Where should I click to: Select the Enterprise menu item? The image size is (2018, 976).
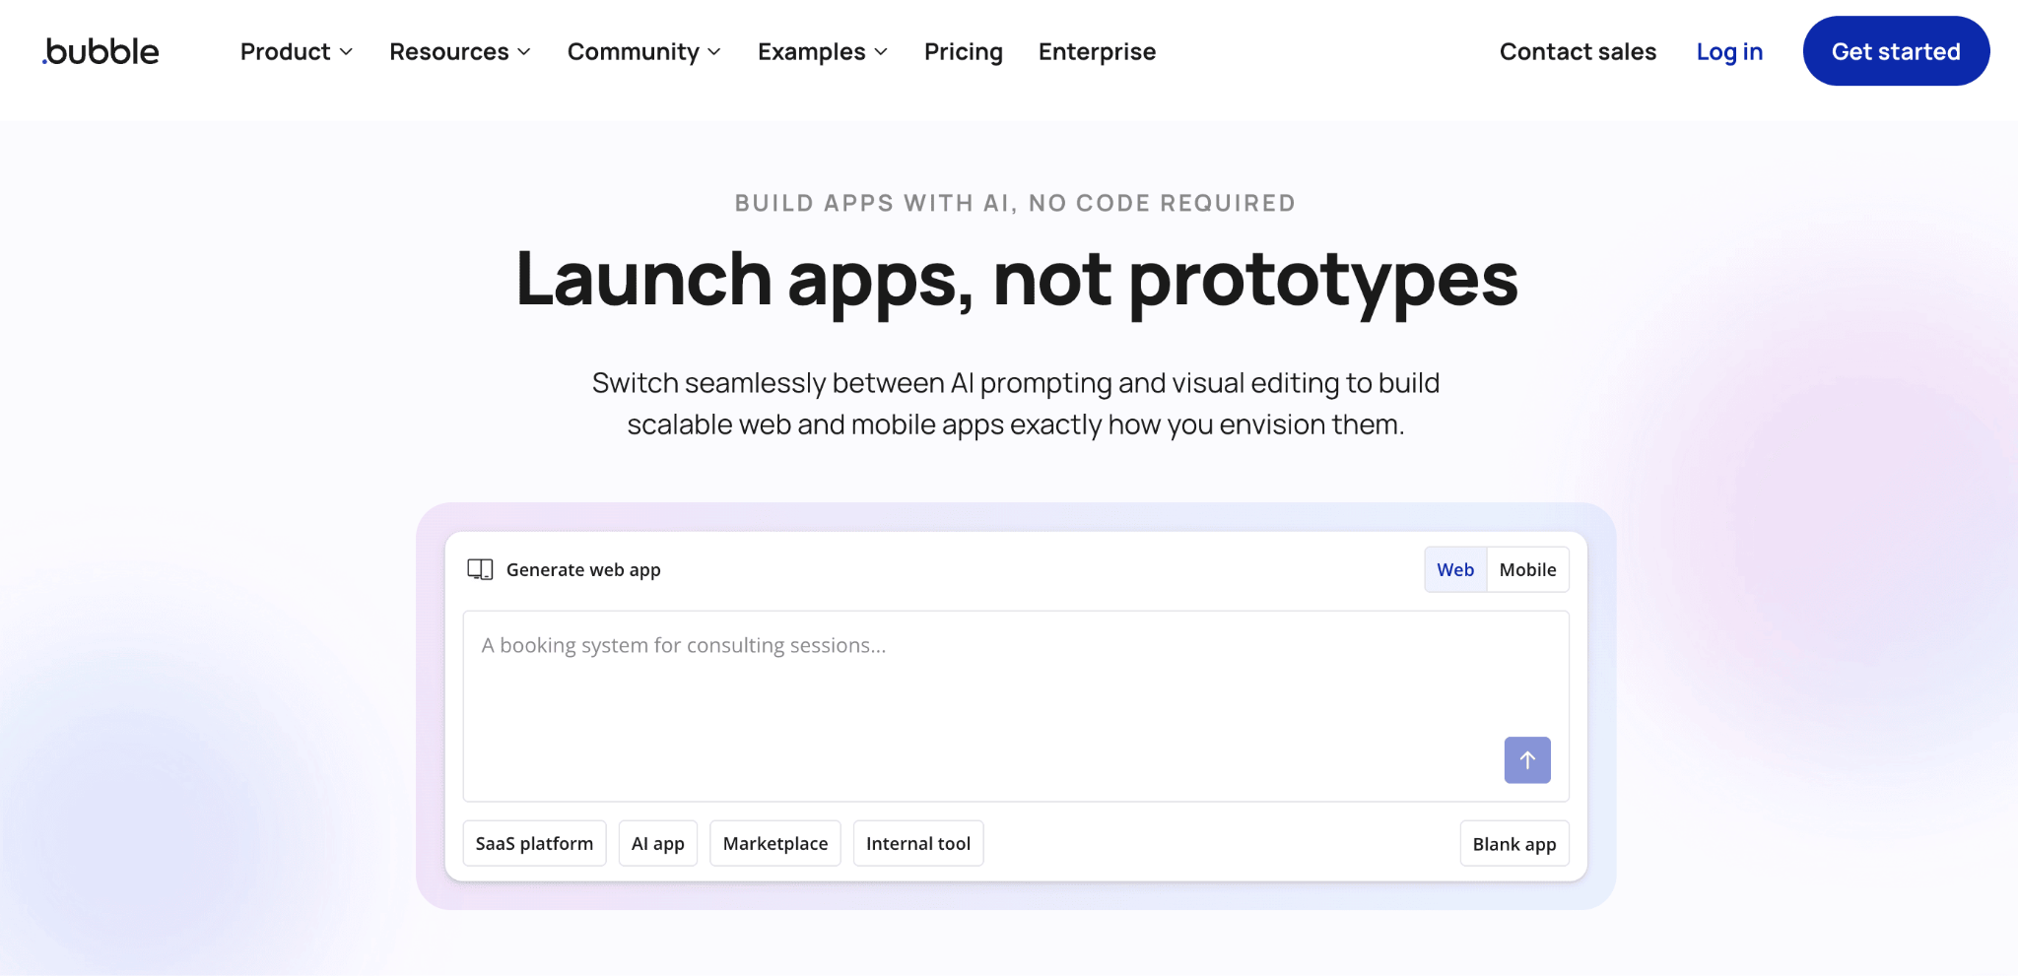[1096, 51]
